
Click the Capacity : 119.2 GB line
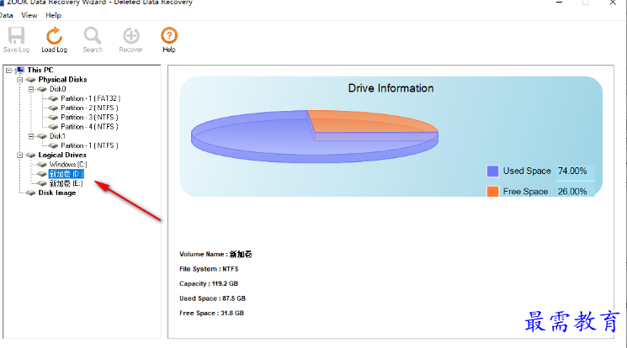(x=209, y=283)
